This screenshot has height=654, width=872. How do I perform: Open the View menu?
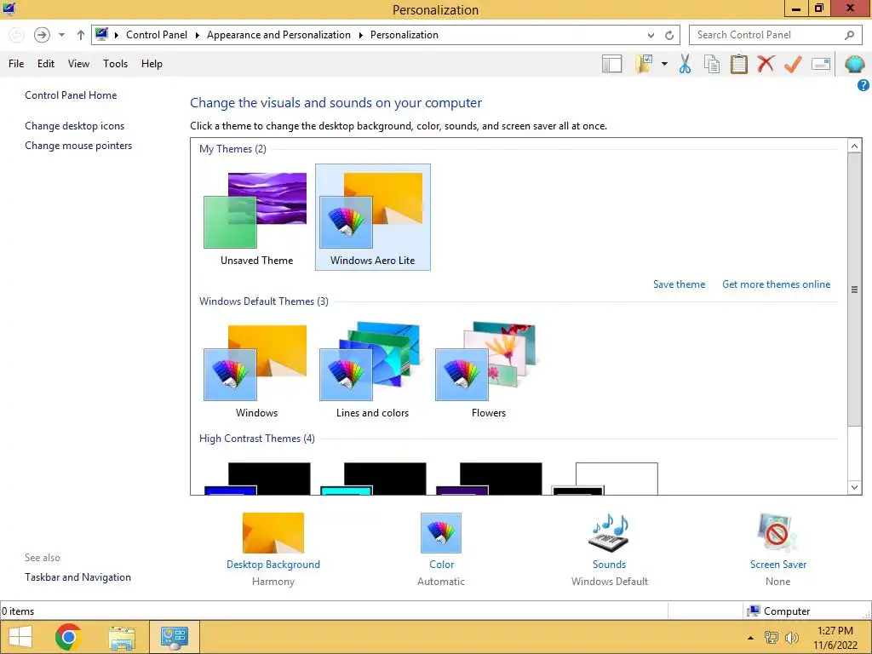(x=78, y=64)
